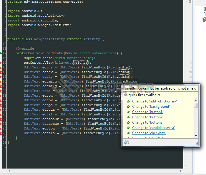Click 'import android.widget.EditText;' line
This screenshot has height=175, width=206.
39,25
